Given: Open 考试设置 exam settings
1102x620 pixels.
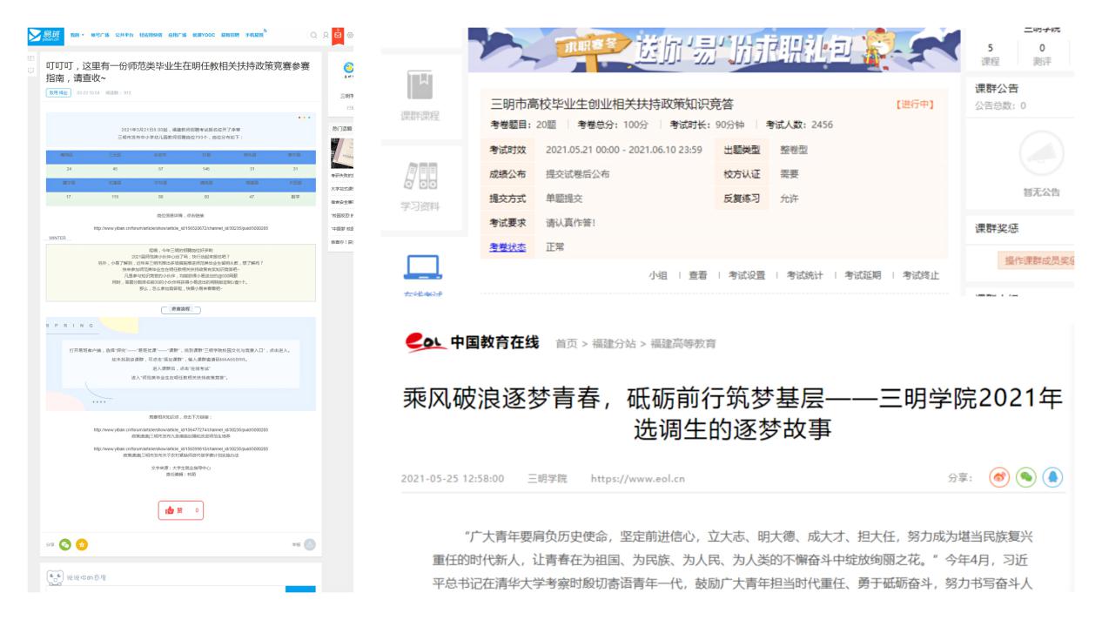Looking at the screenshot, I should pos(749,275).
